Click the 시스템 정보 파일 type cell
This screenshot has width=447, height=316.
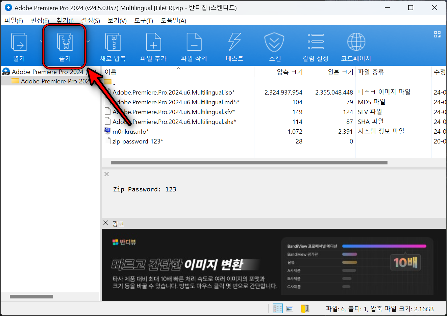[381, 131]
